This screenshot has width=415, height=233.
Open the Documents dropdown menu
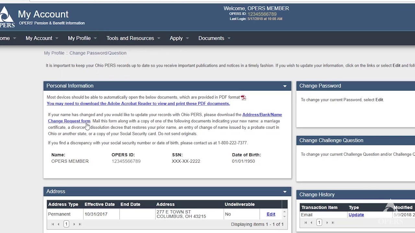point(214,38)
